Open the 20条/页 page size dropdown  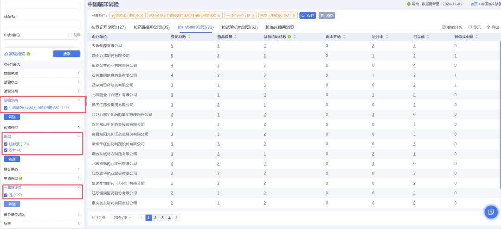[x=122, y=217]
